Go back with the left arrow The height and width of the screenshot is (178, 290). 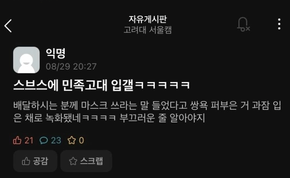[x=8, y=26]
